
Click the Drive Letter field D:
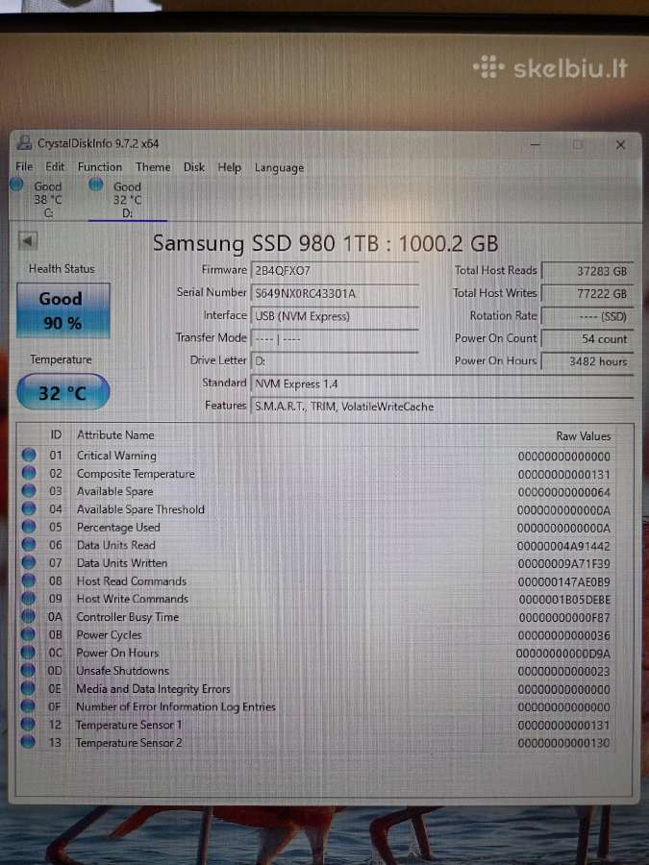(335, 361)
